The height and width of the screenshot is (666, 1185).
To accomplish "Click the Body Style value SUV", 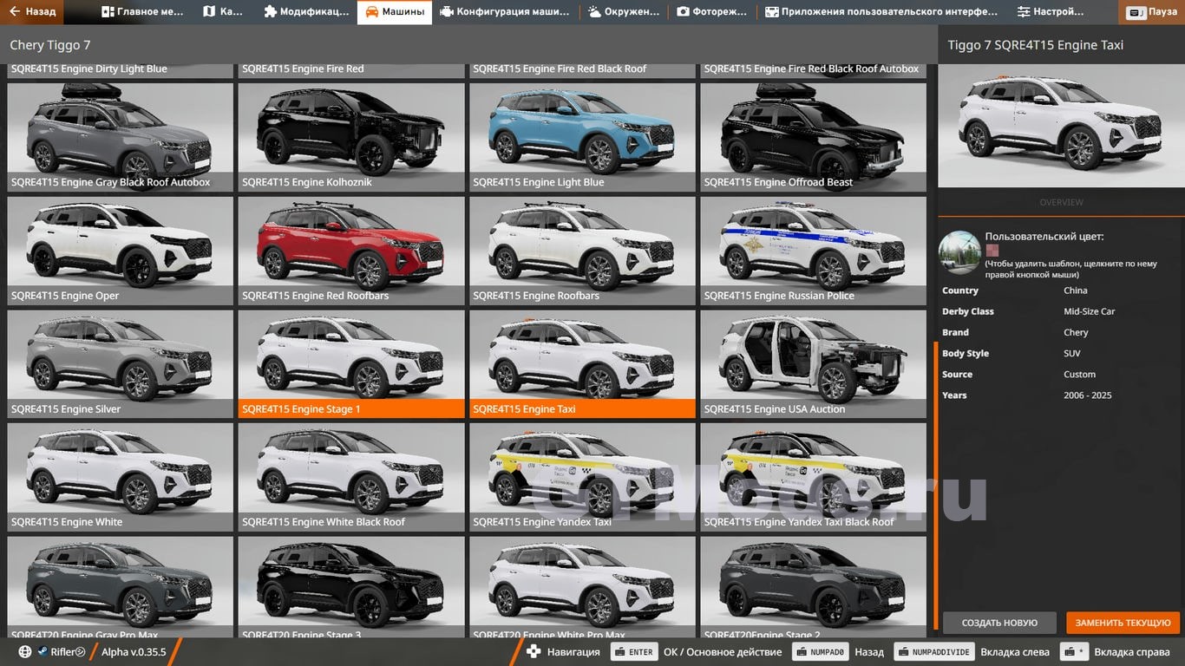I will click(1072, 353).
